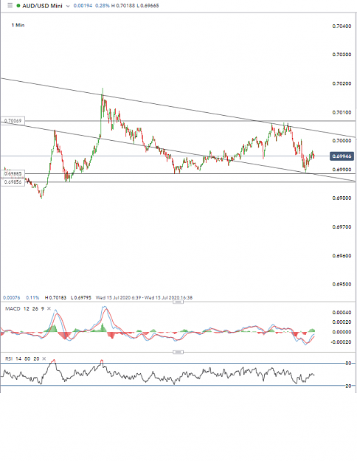Viewport: 357px width, 461px height.
Task: Click the 0.69500 price axis label
Action: pos(342,284)
